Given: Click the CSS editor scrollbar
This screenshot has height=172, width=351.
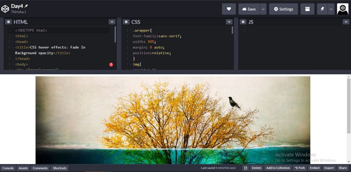Looking at the screenshot, I should pos(233,30).
